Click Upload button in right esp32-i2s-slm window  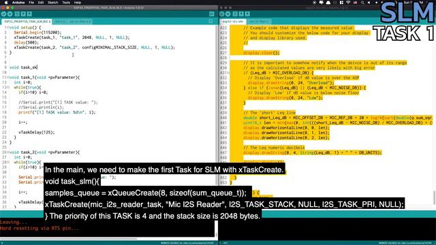click(228, 14)
